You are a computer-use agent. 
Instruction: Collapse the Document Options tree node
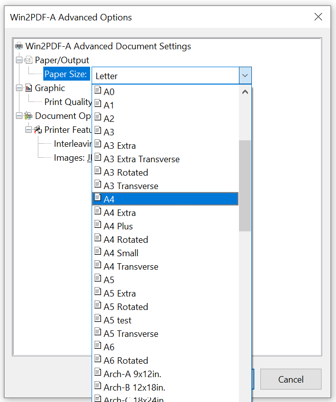[19, 116]
